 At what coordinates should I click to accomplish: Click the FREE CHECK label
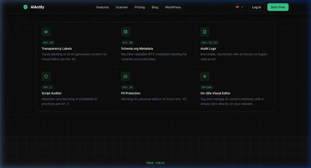pyautogui.click(x=155, y=163)
